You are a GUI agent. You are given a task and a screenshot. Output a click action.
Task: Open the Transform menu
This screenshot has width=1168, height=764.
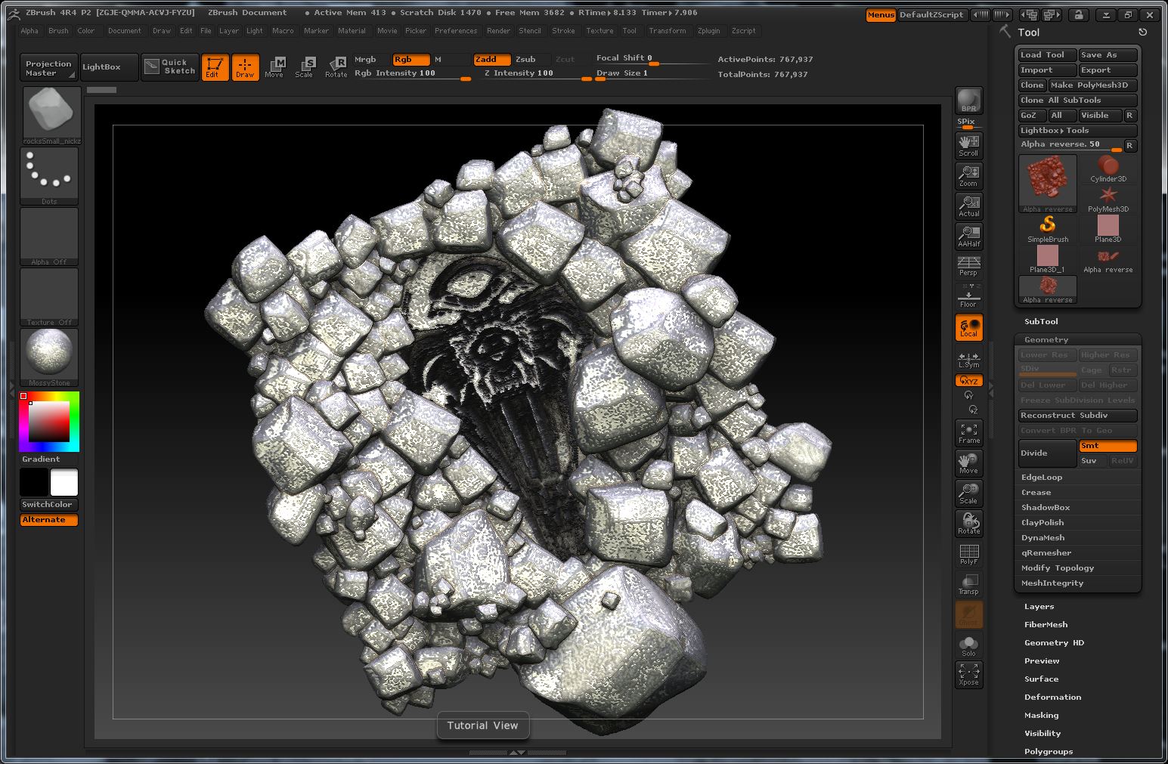pos(668,31)
